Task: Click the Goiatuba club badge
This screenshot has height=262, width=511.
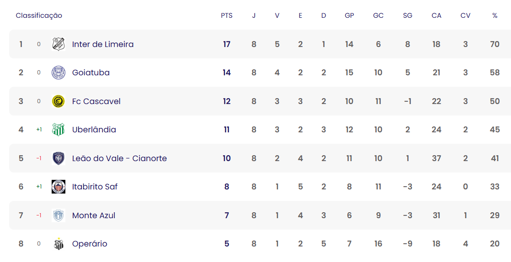Action: tap(59, 73)
